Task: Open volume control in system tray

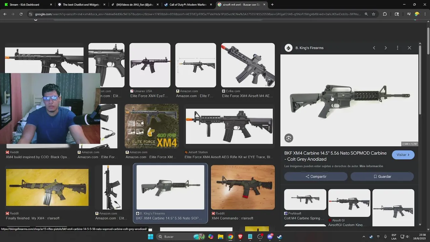Action: point(407,237)
